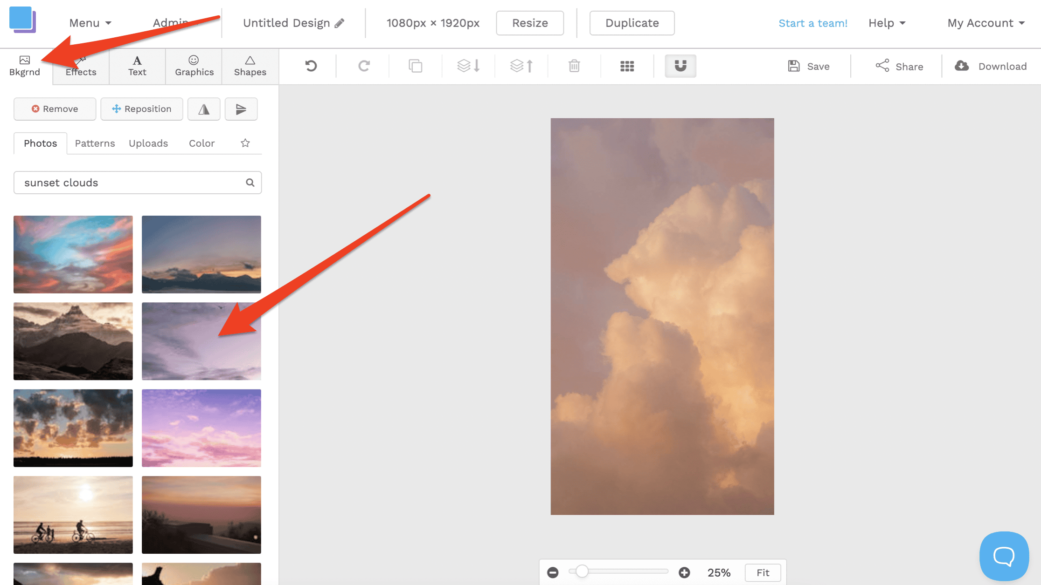Open the Help dropdown menu
Viewport: 1041px width, 585px height.
coord(886,23)
